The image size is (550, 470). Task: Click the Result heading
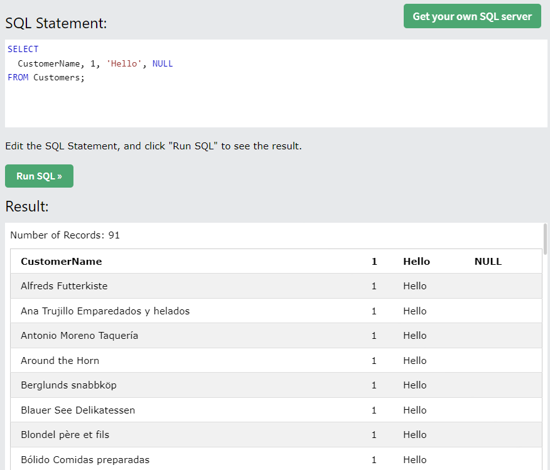[x=27, y=206]
